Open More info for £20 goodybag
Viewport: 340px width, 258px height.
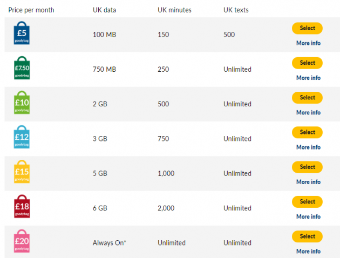[x=308, y=251]
